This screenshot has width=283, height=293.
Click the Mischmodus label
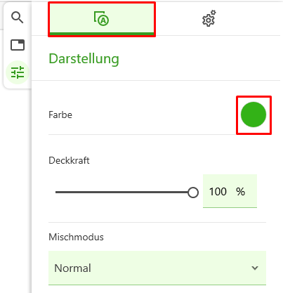point(76,237)
